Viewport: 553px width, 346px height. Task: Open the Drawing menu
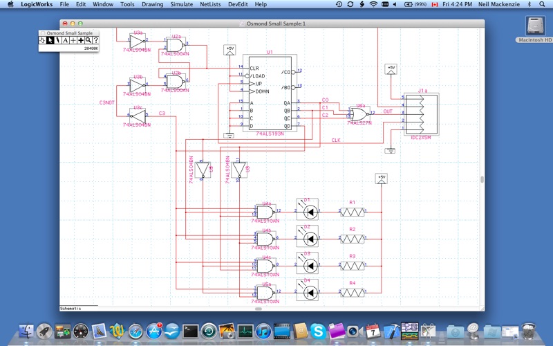pyautogui.click(x=152, y=4)
